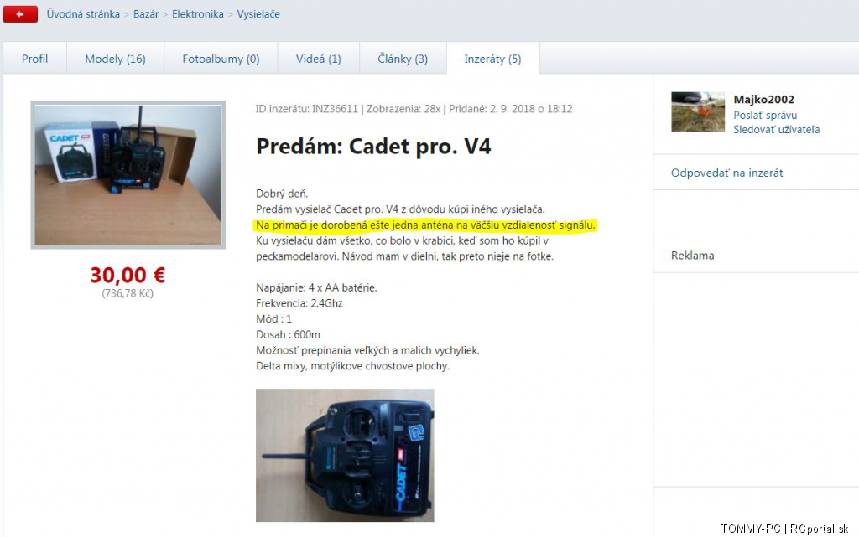Switch to the Profil tab

click(35, 59)
